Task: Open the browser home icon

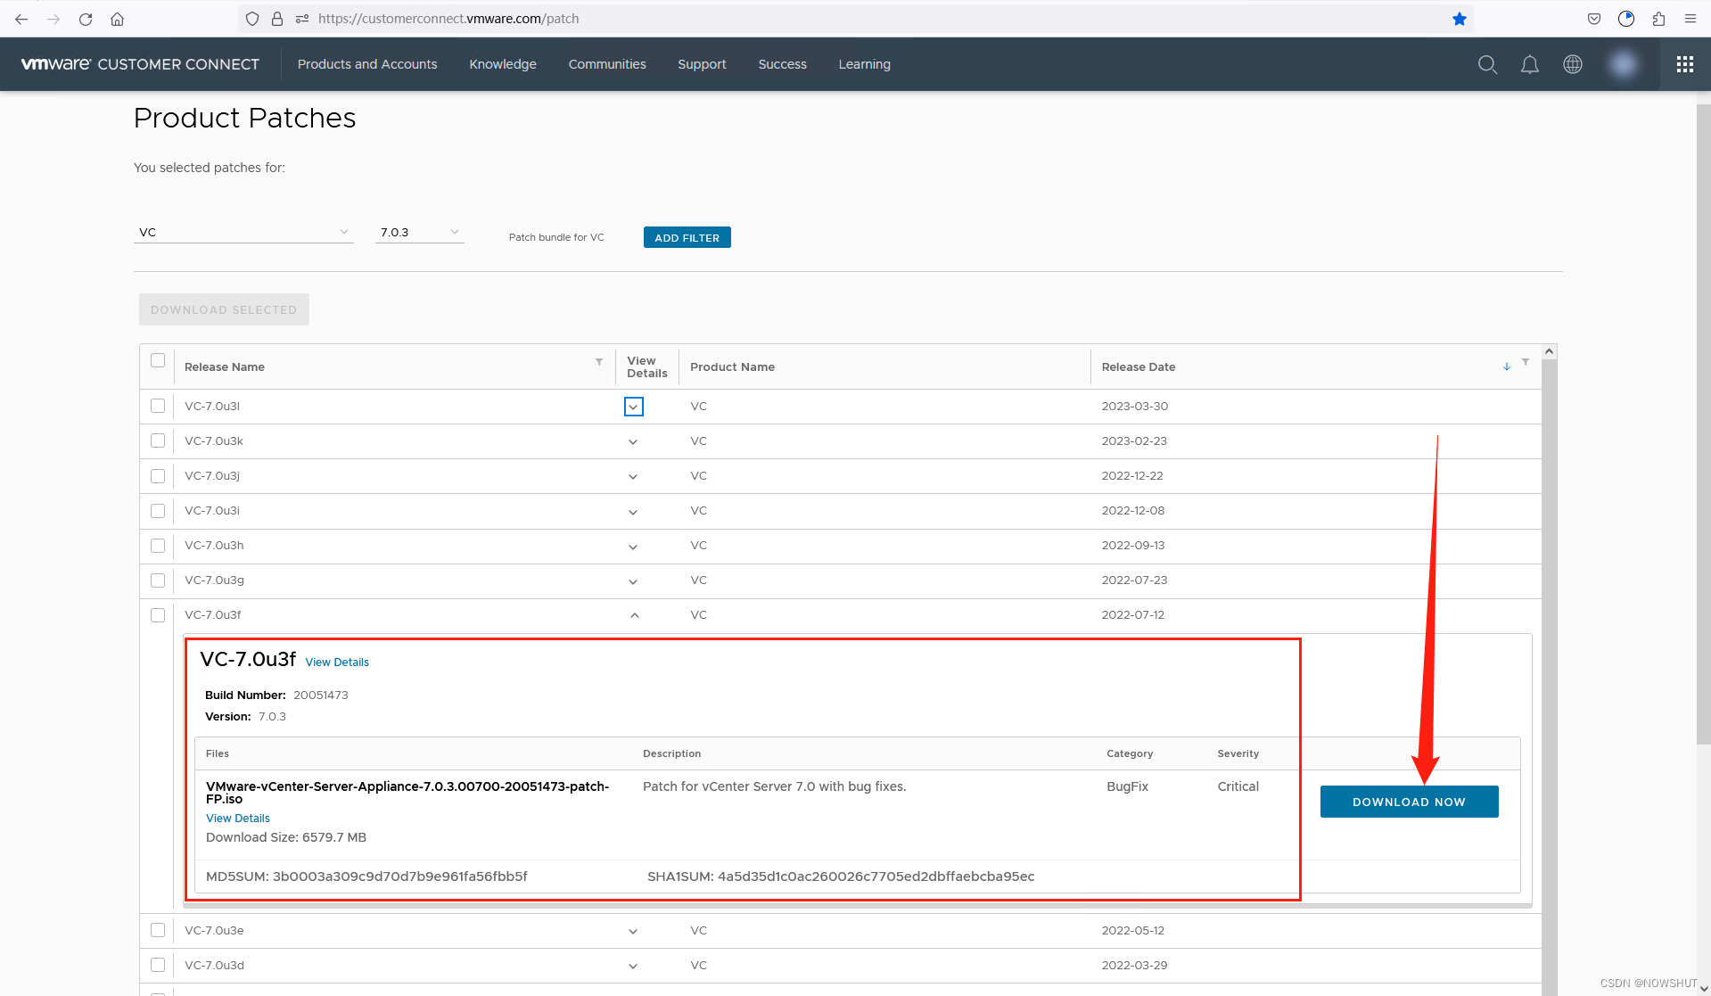Action: 117,19
